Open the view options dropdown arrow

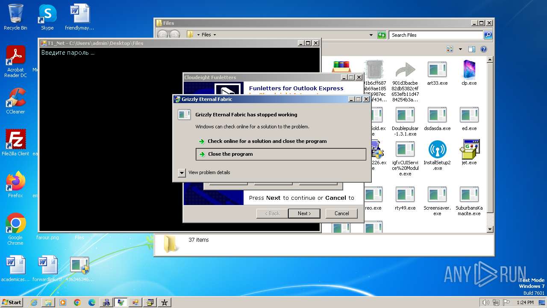click(460, 49)
